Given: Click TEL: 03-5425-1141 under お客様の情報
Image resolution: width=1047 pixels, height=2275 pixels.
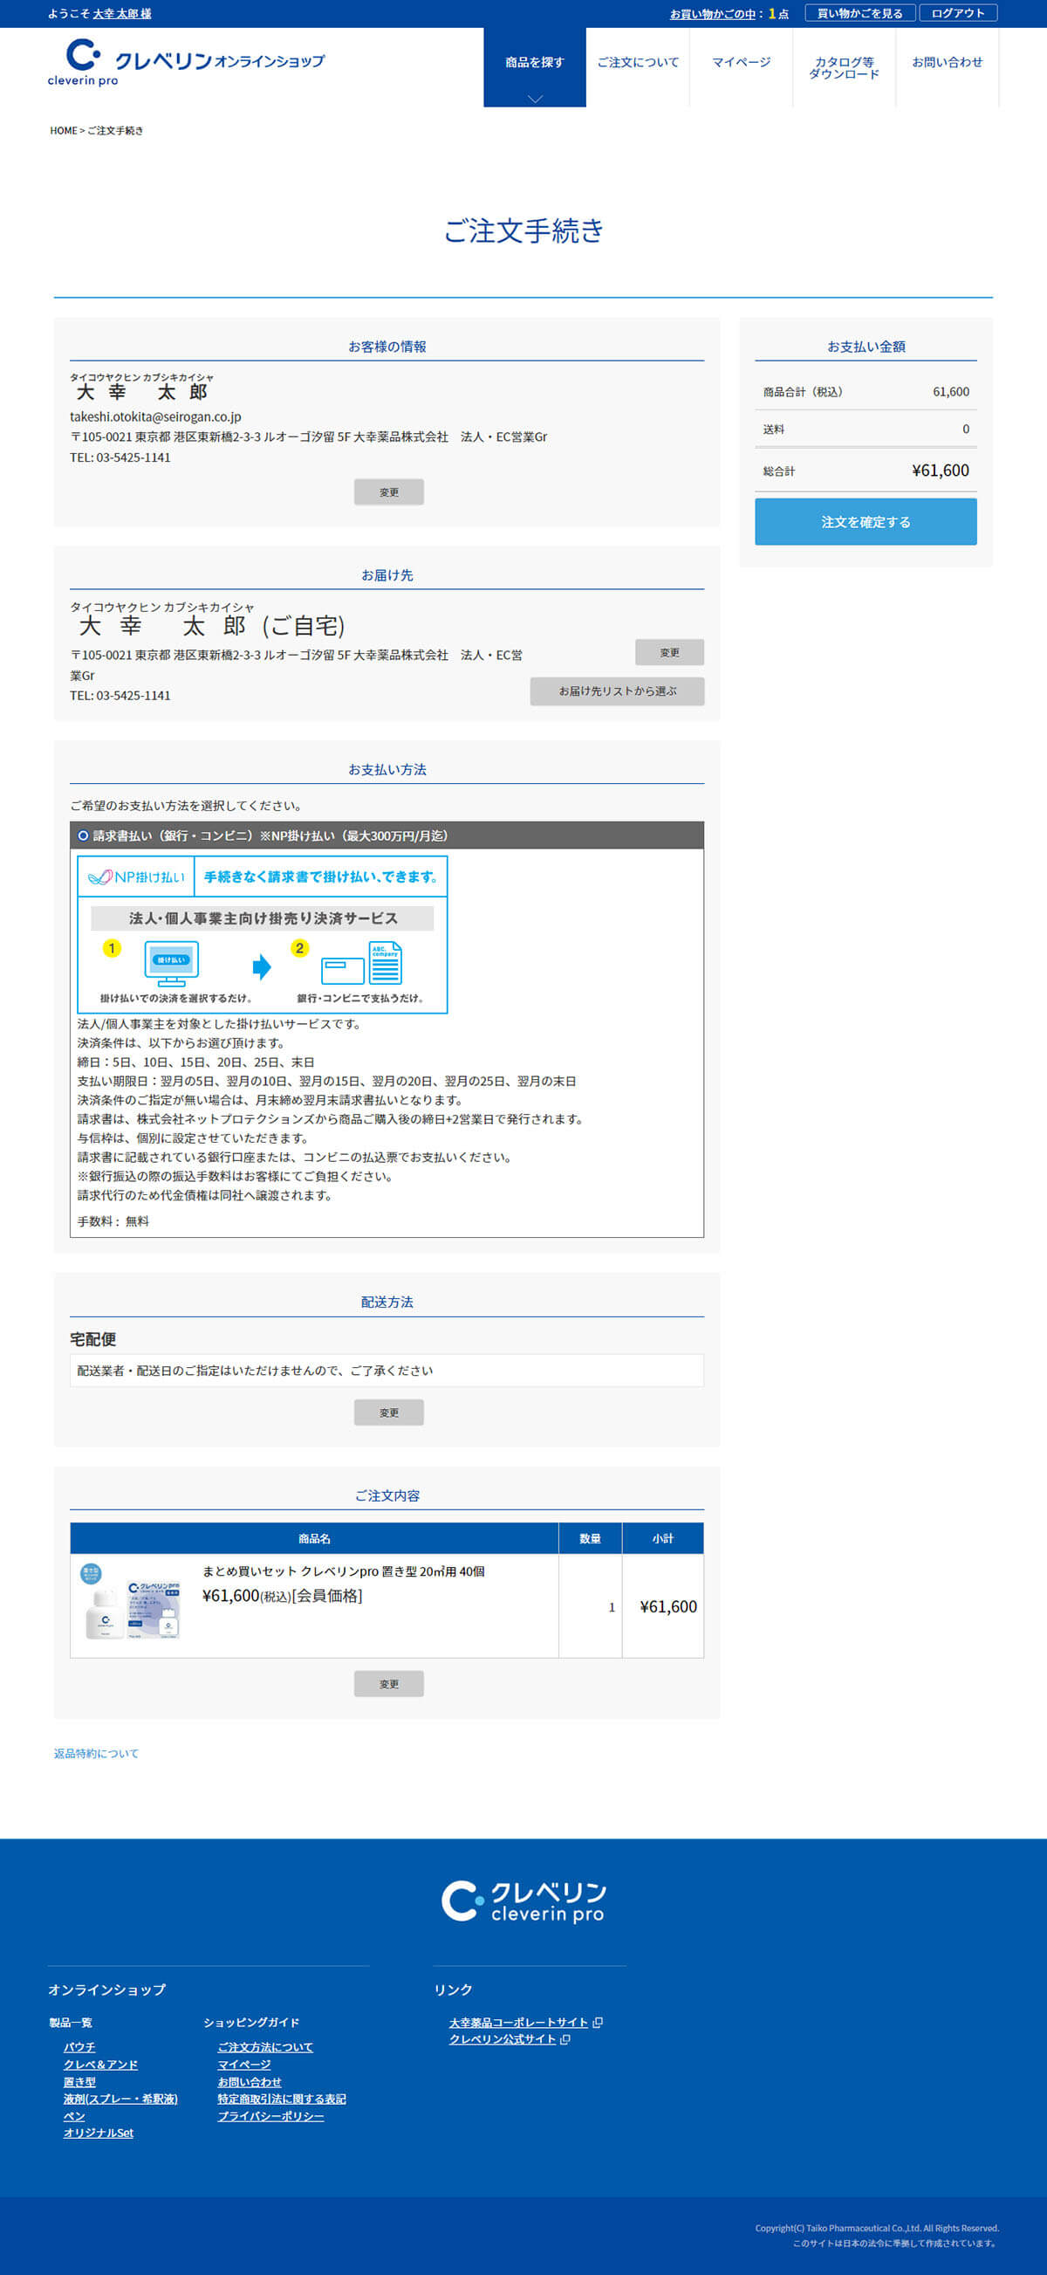Looking at the screenshot, I should point(120,457).
